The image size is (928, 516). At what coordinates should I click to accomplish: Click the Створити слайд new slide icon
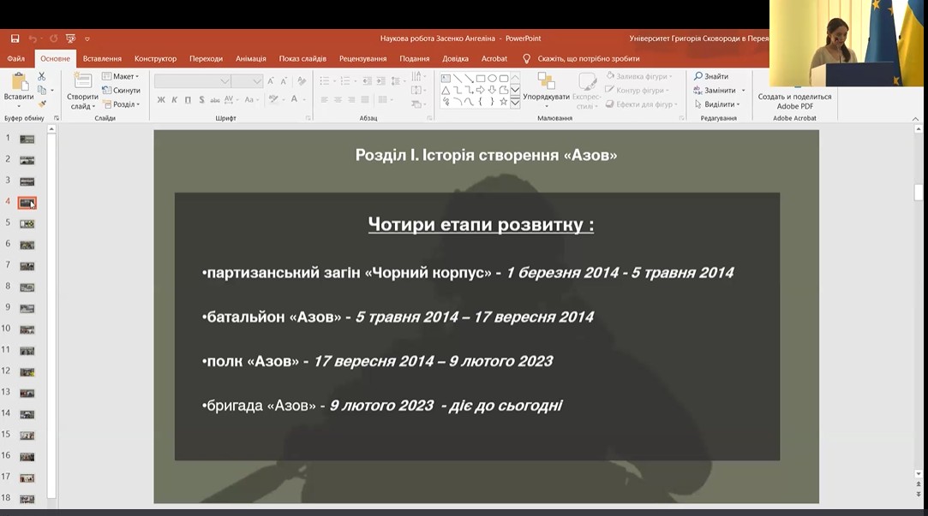point(82,81)
